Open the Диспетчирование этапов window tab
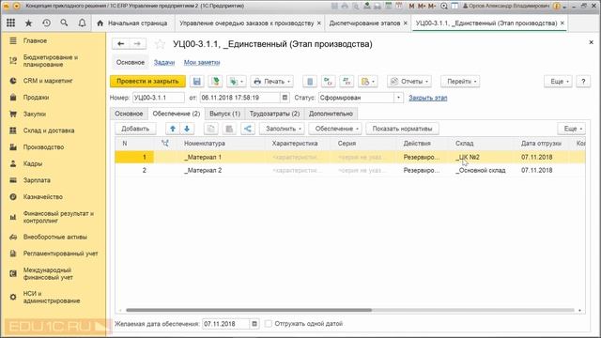Screen dimensions: 601x338 pos(364,23)
